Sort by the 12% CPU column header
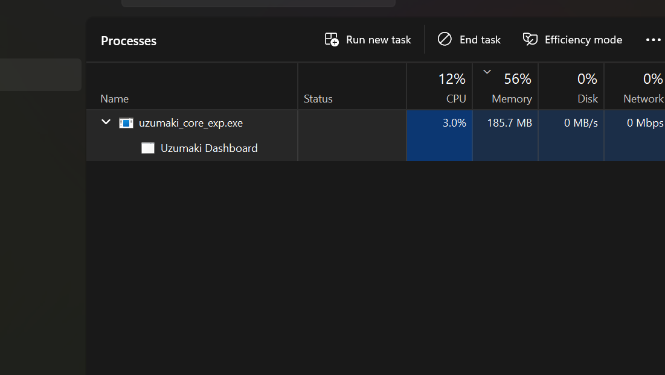665x375 pixels. [439, 86]
